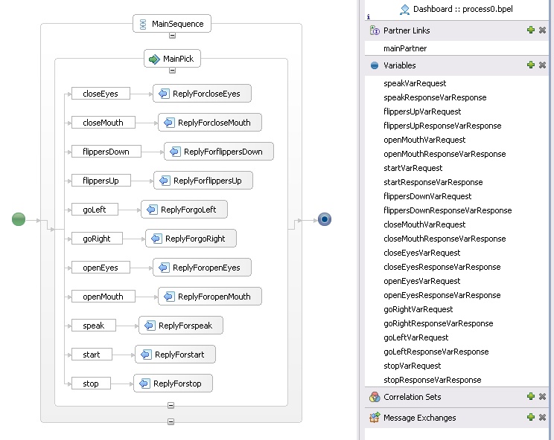Select the ReplyForgoRight activity

click(x=191, y=239)
